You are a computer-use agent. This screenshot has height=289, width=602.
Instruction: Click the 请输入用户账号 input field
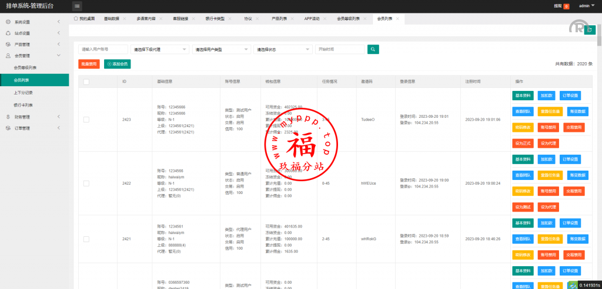pos(103,50)
